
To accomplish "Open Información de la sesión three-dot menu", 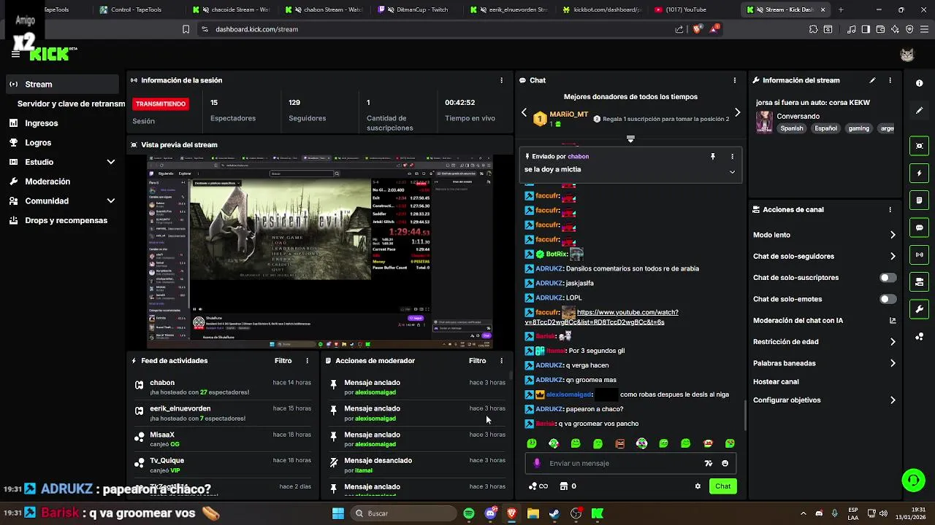I will [501, 80].
